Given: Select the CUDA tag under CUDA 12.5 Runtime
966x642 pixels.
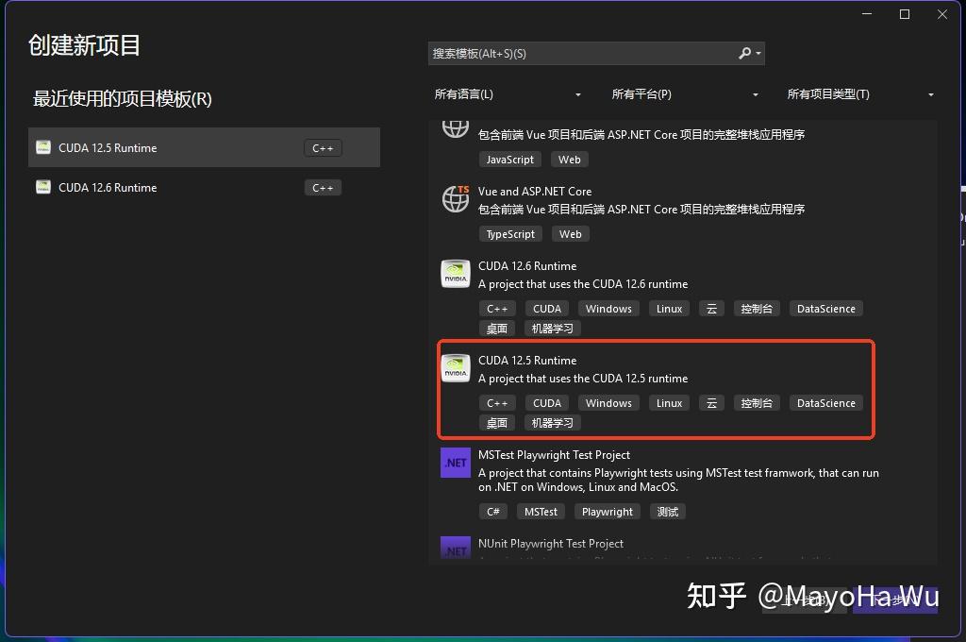Looking at the screenshot, I should coord(546,402).
